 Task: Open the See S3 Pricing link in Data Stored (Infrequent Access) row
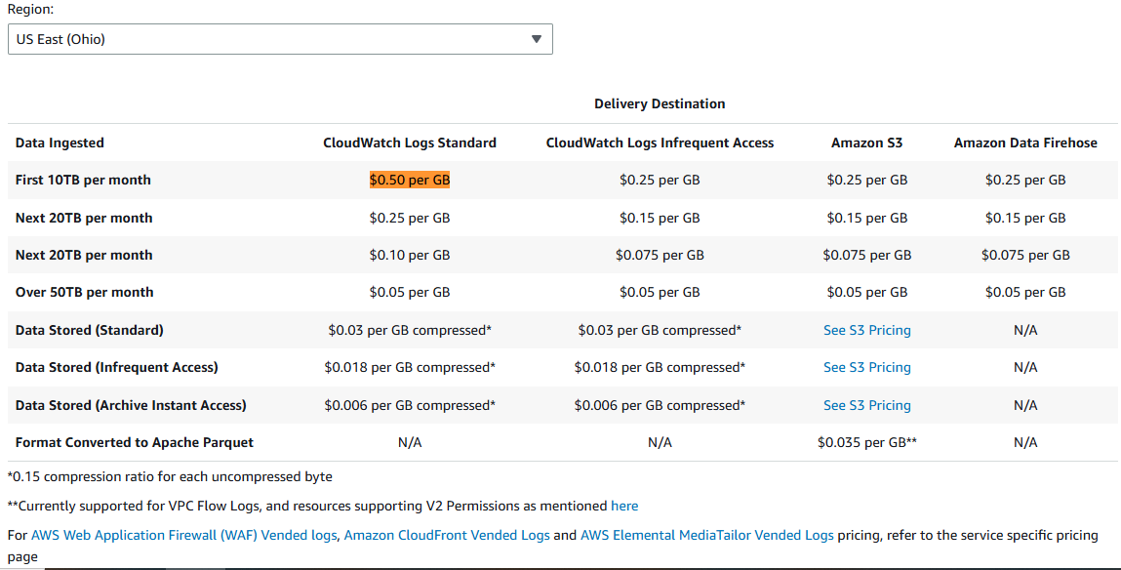coord(866,367)
